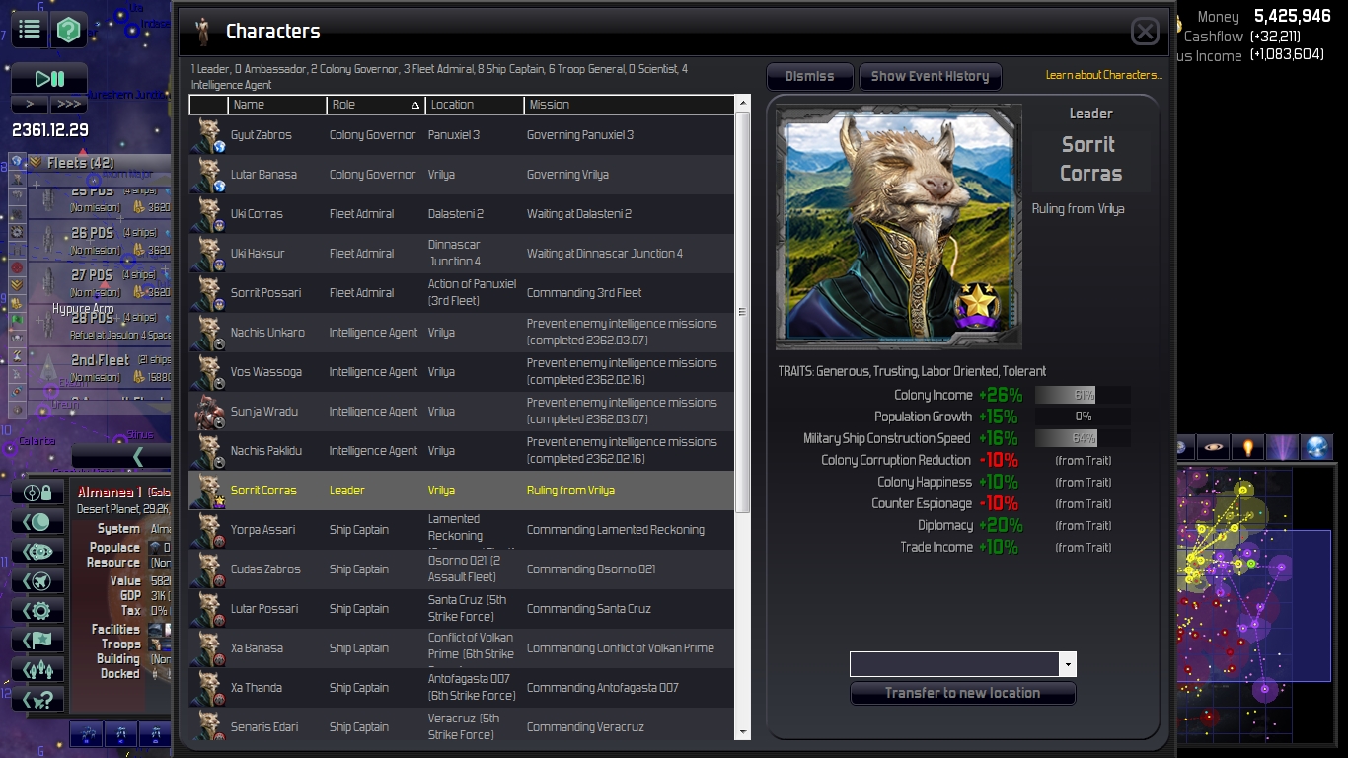Toggle the play/pause game button
Viewport: 1348px width, 758px height.
tap(49, 79)
